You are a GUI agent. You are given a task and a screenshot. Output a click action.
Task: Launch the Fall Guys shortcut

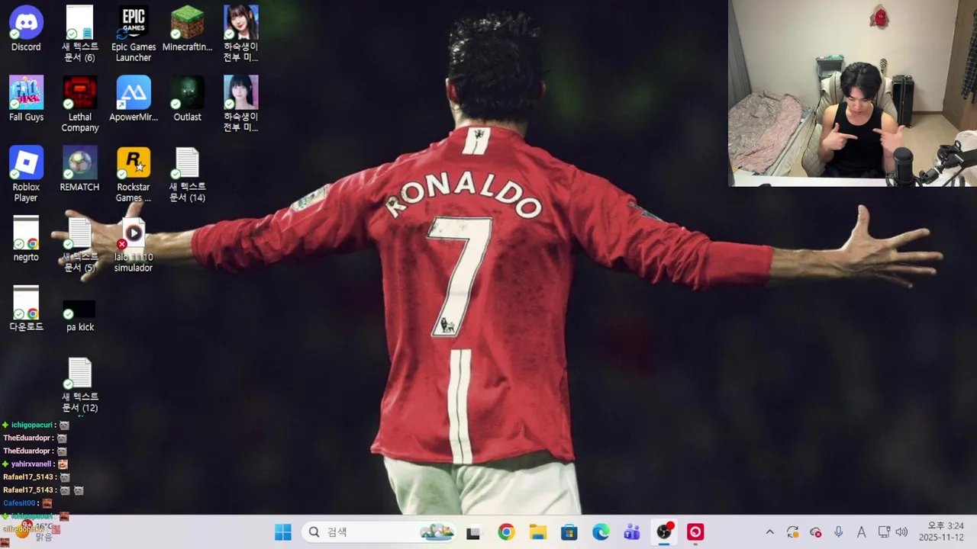coord(26,99)
